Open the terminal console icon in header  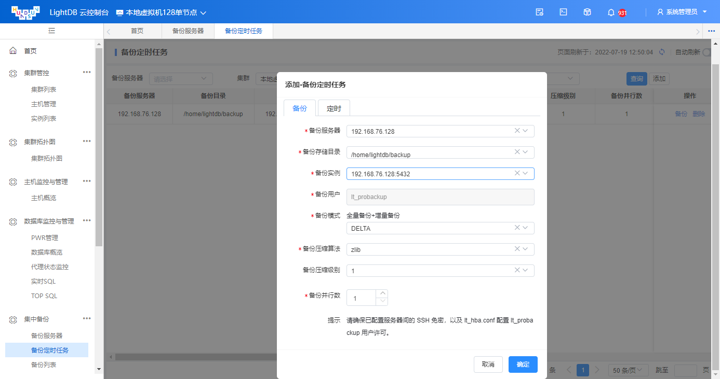pyautogui.click(x=563, y=12)
